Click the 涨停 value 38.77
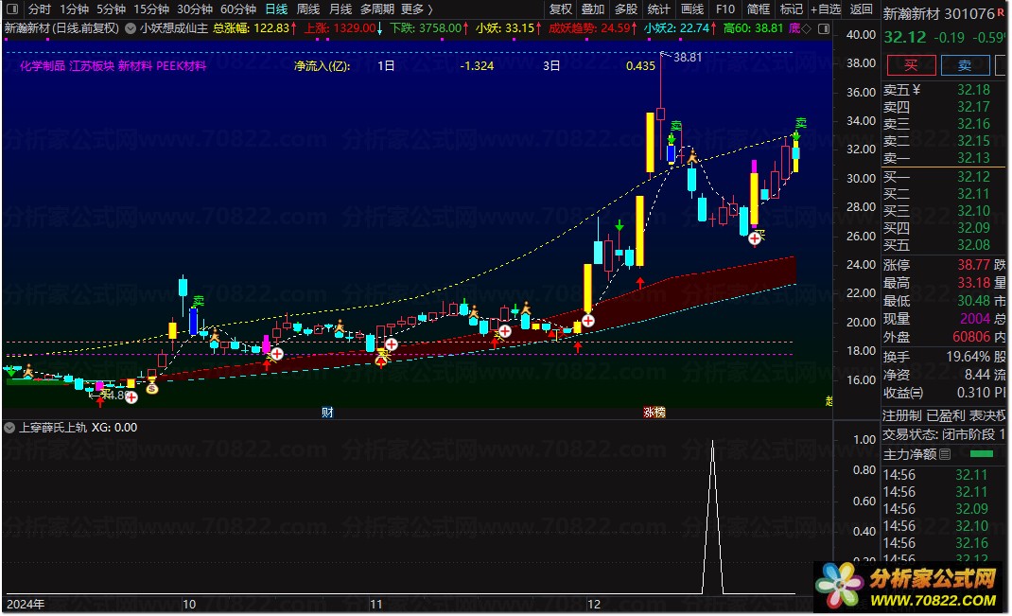Image resolution: width=1012 pixels, height=616 pixels. click(973, 265)
